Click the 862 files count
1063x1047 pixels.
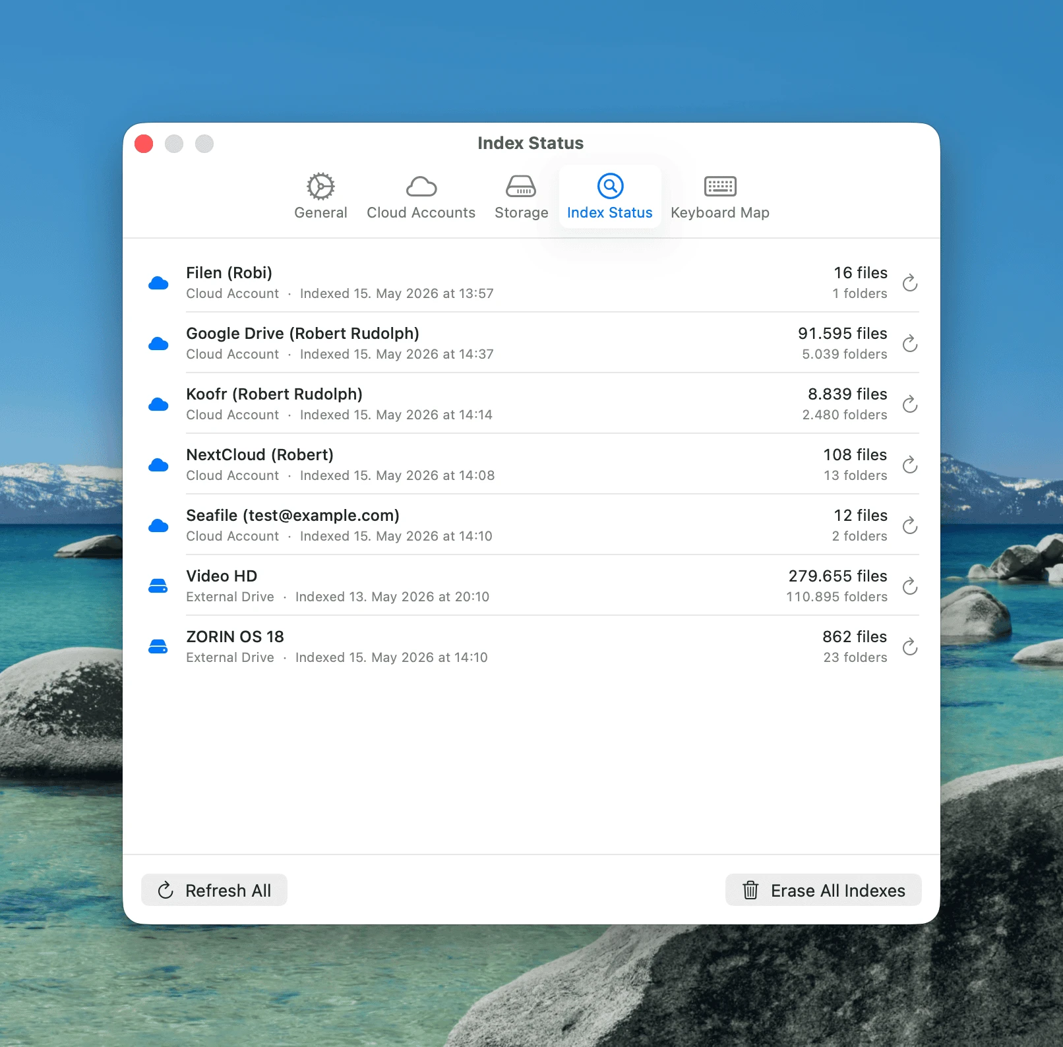(x=855, y=637)
